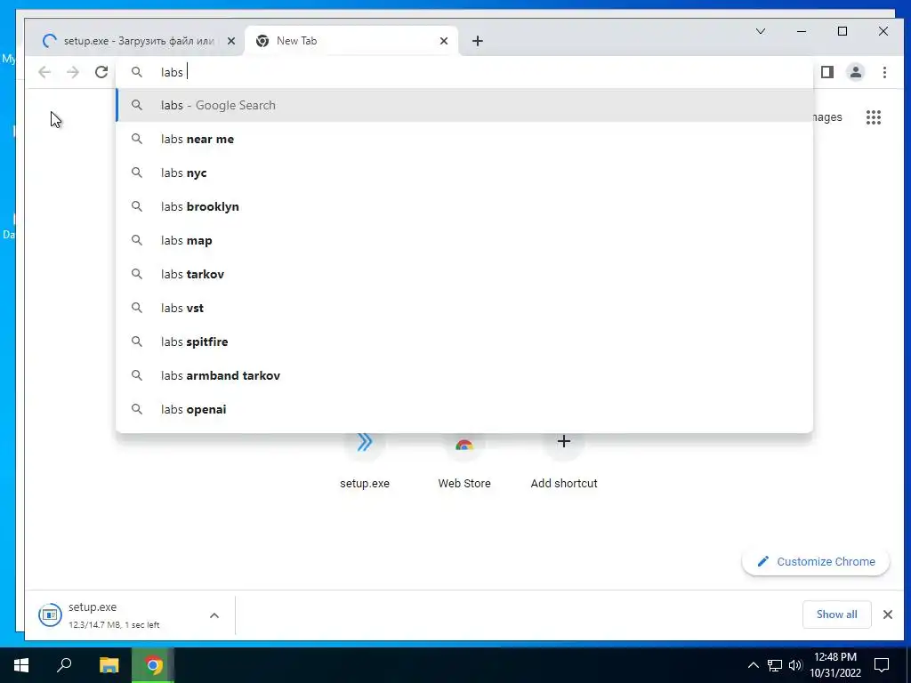Select 'labs - Google Search' suggestion

[x=464, y=105]
